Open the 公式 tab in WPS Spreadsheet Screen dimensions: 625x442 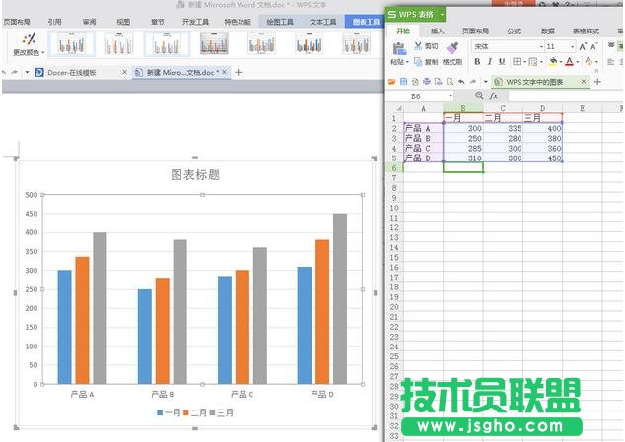tap(514, 32)
